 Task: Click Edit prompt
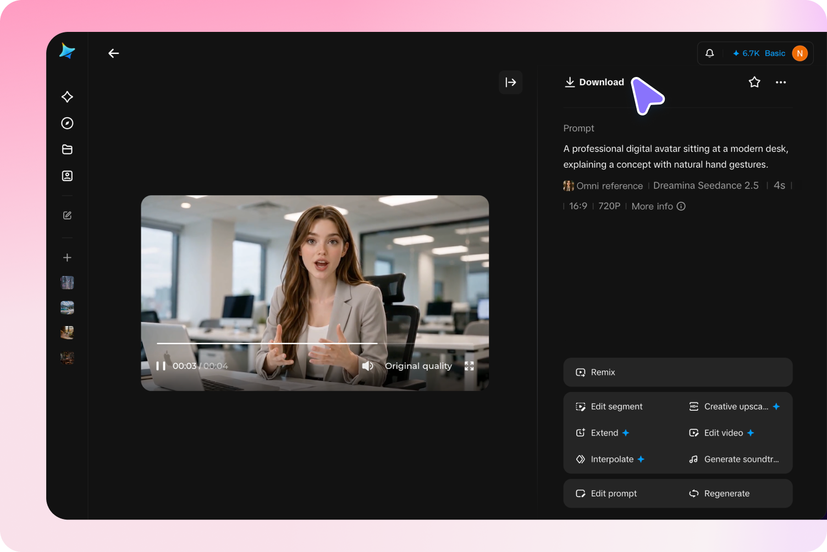606,494
